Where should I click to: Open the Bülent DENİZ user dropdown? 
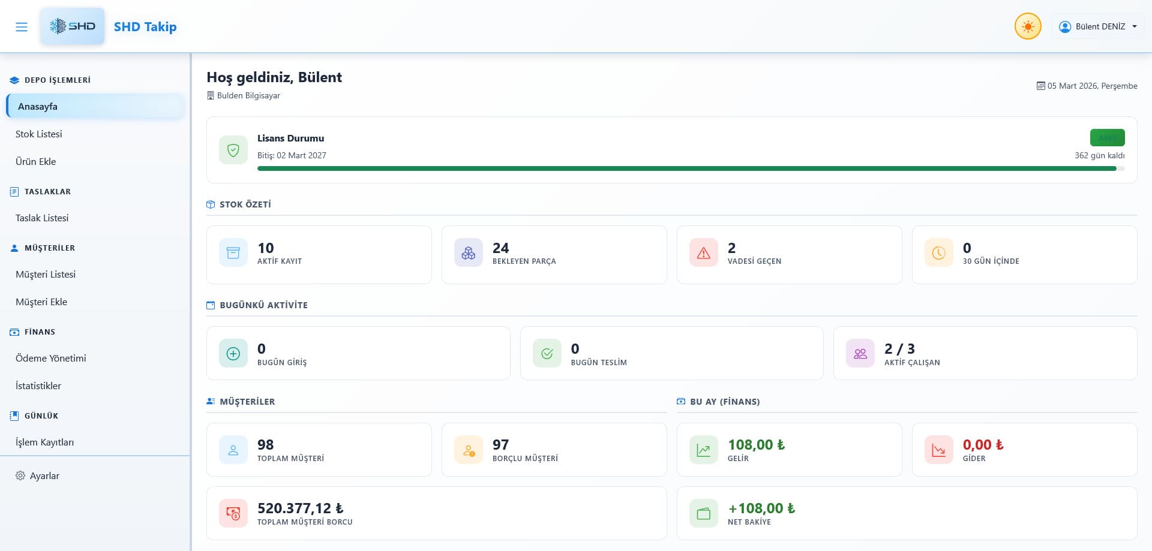click(x=1097, y=27)
